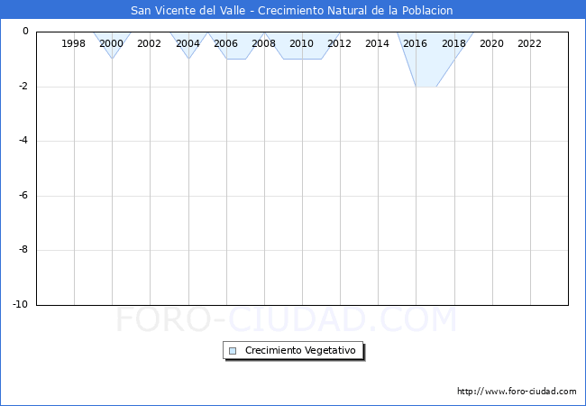
Task: Click the 2016 x-axis year label
Action: tap(416, 43)
